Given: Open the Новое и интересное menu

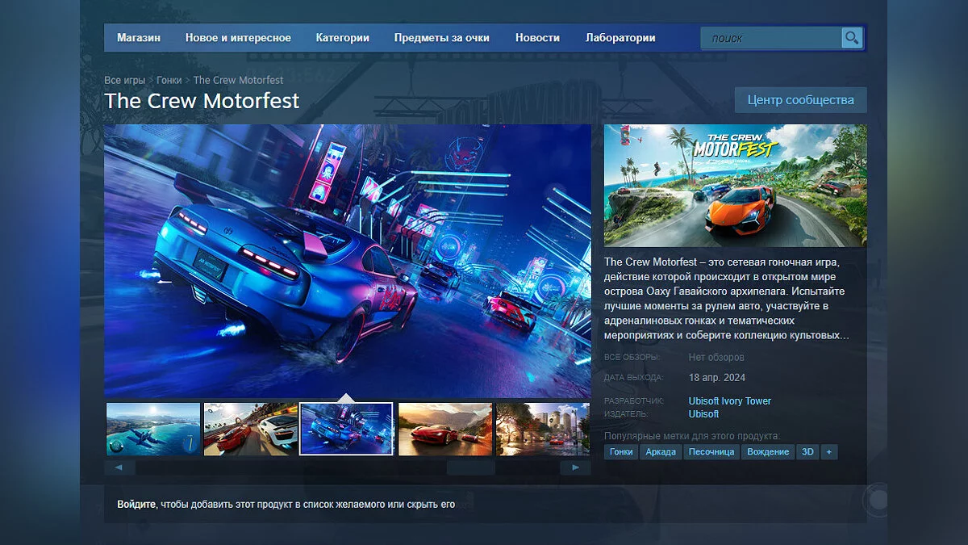Looking at the screenshot, I should pos(238,38).
